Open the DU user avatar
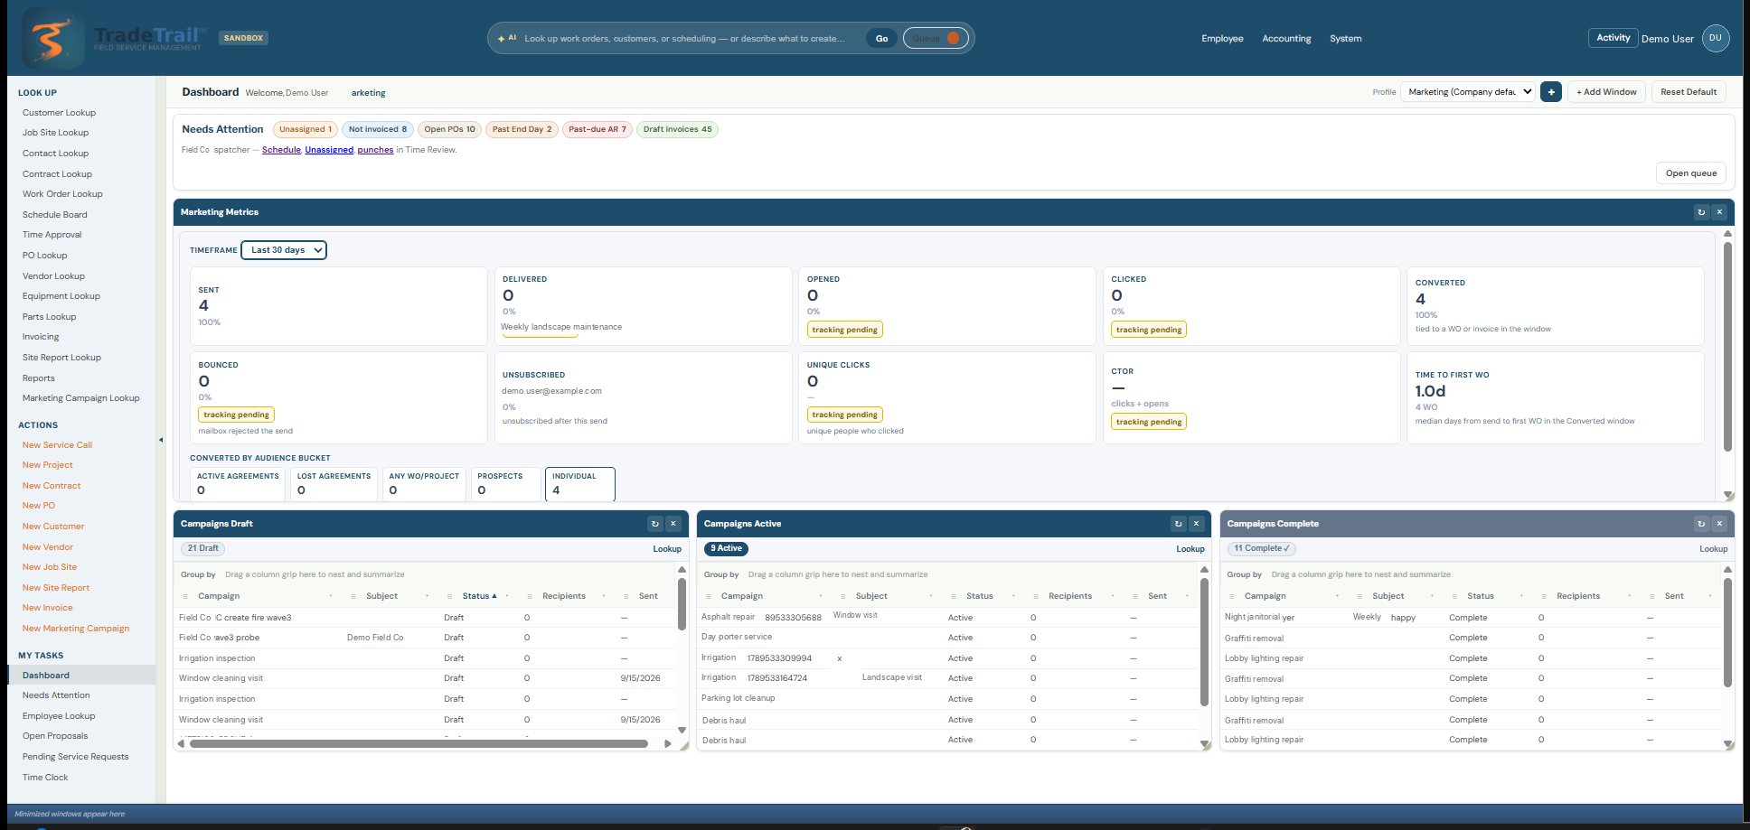This screenshot has width=1750, height=830. 1716,38
